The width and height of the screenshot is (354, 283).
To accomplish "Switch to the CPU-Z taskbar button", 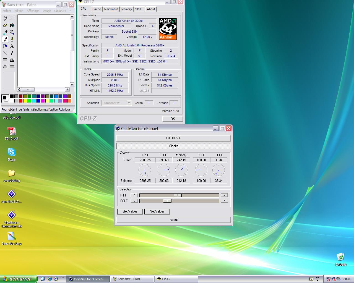I will coord(176,279).
